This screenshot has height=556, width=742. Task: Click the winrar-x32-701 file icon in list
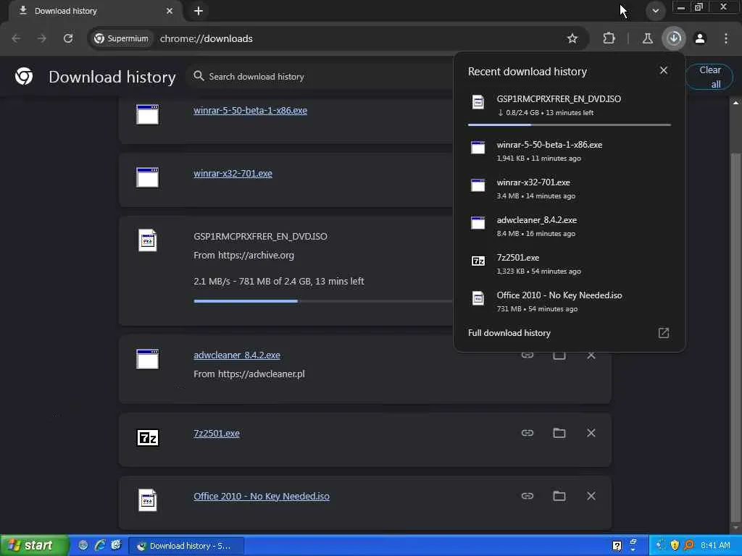(x=148, y=177)
